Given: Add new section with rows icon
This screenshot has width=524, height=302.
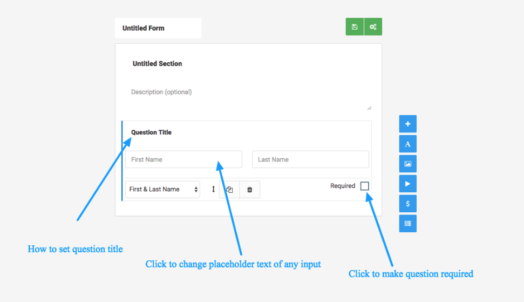Looking at the screenshot, I should point(407,224).
